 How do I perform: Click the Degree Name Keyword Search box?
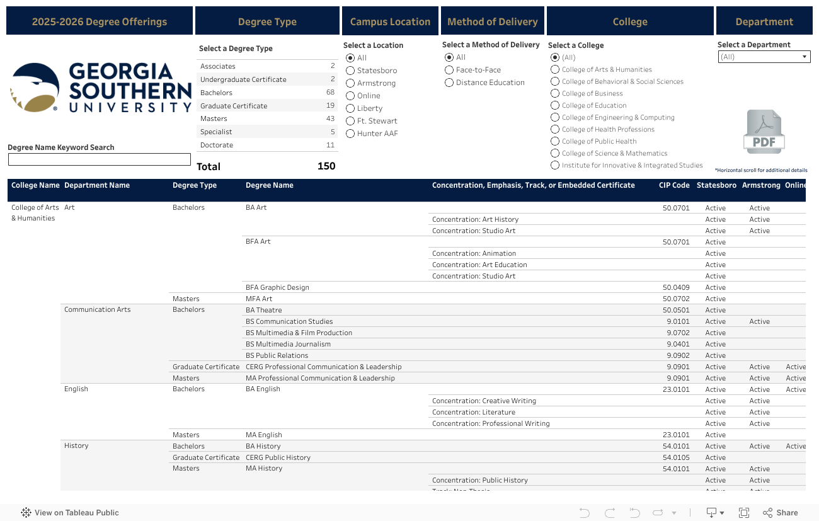pos(99,159)
